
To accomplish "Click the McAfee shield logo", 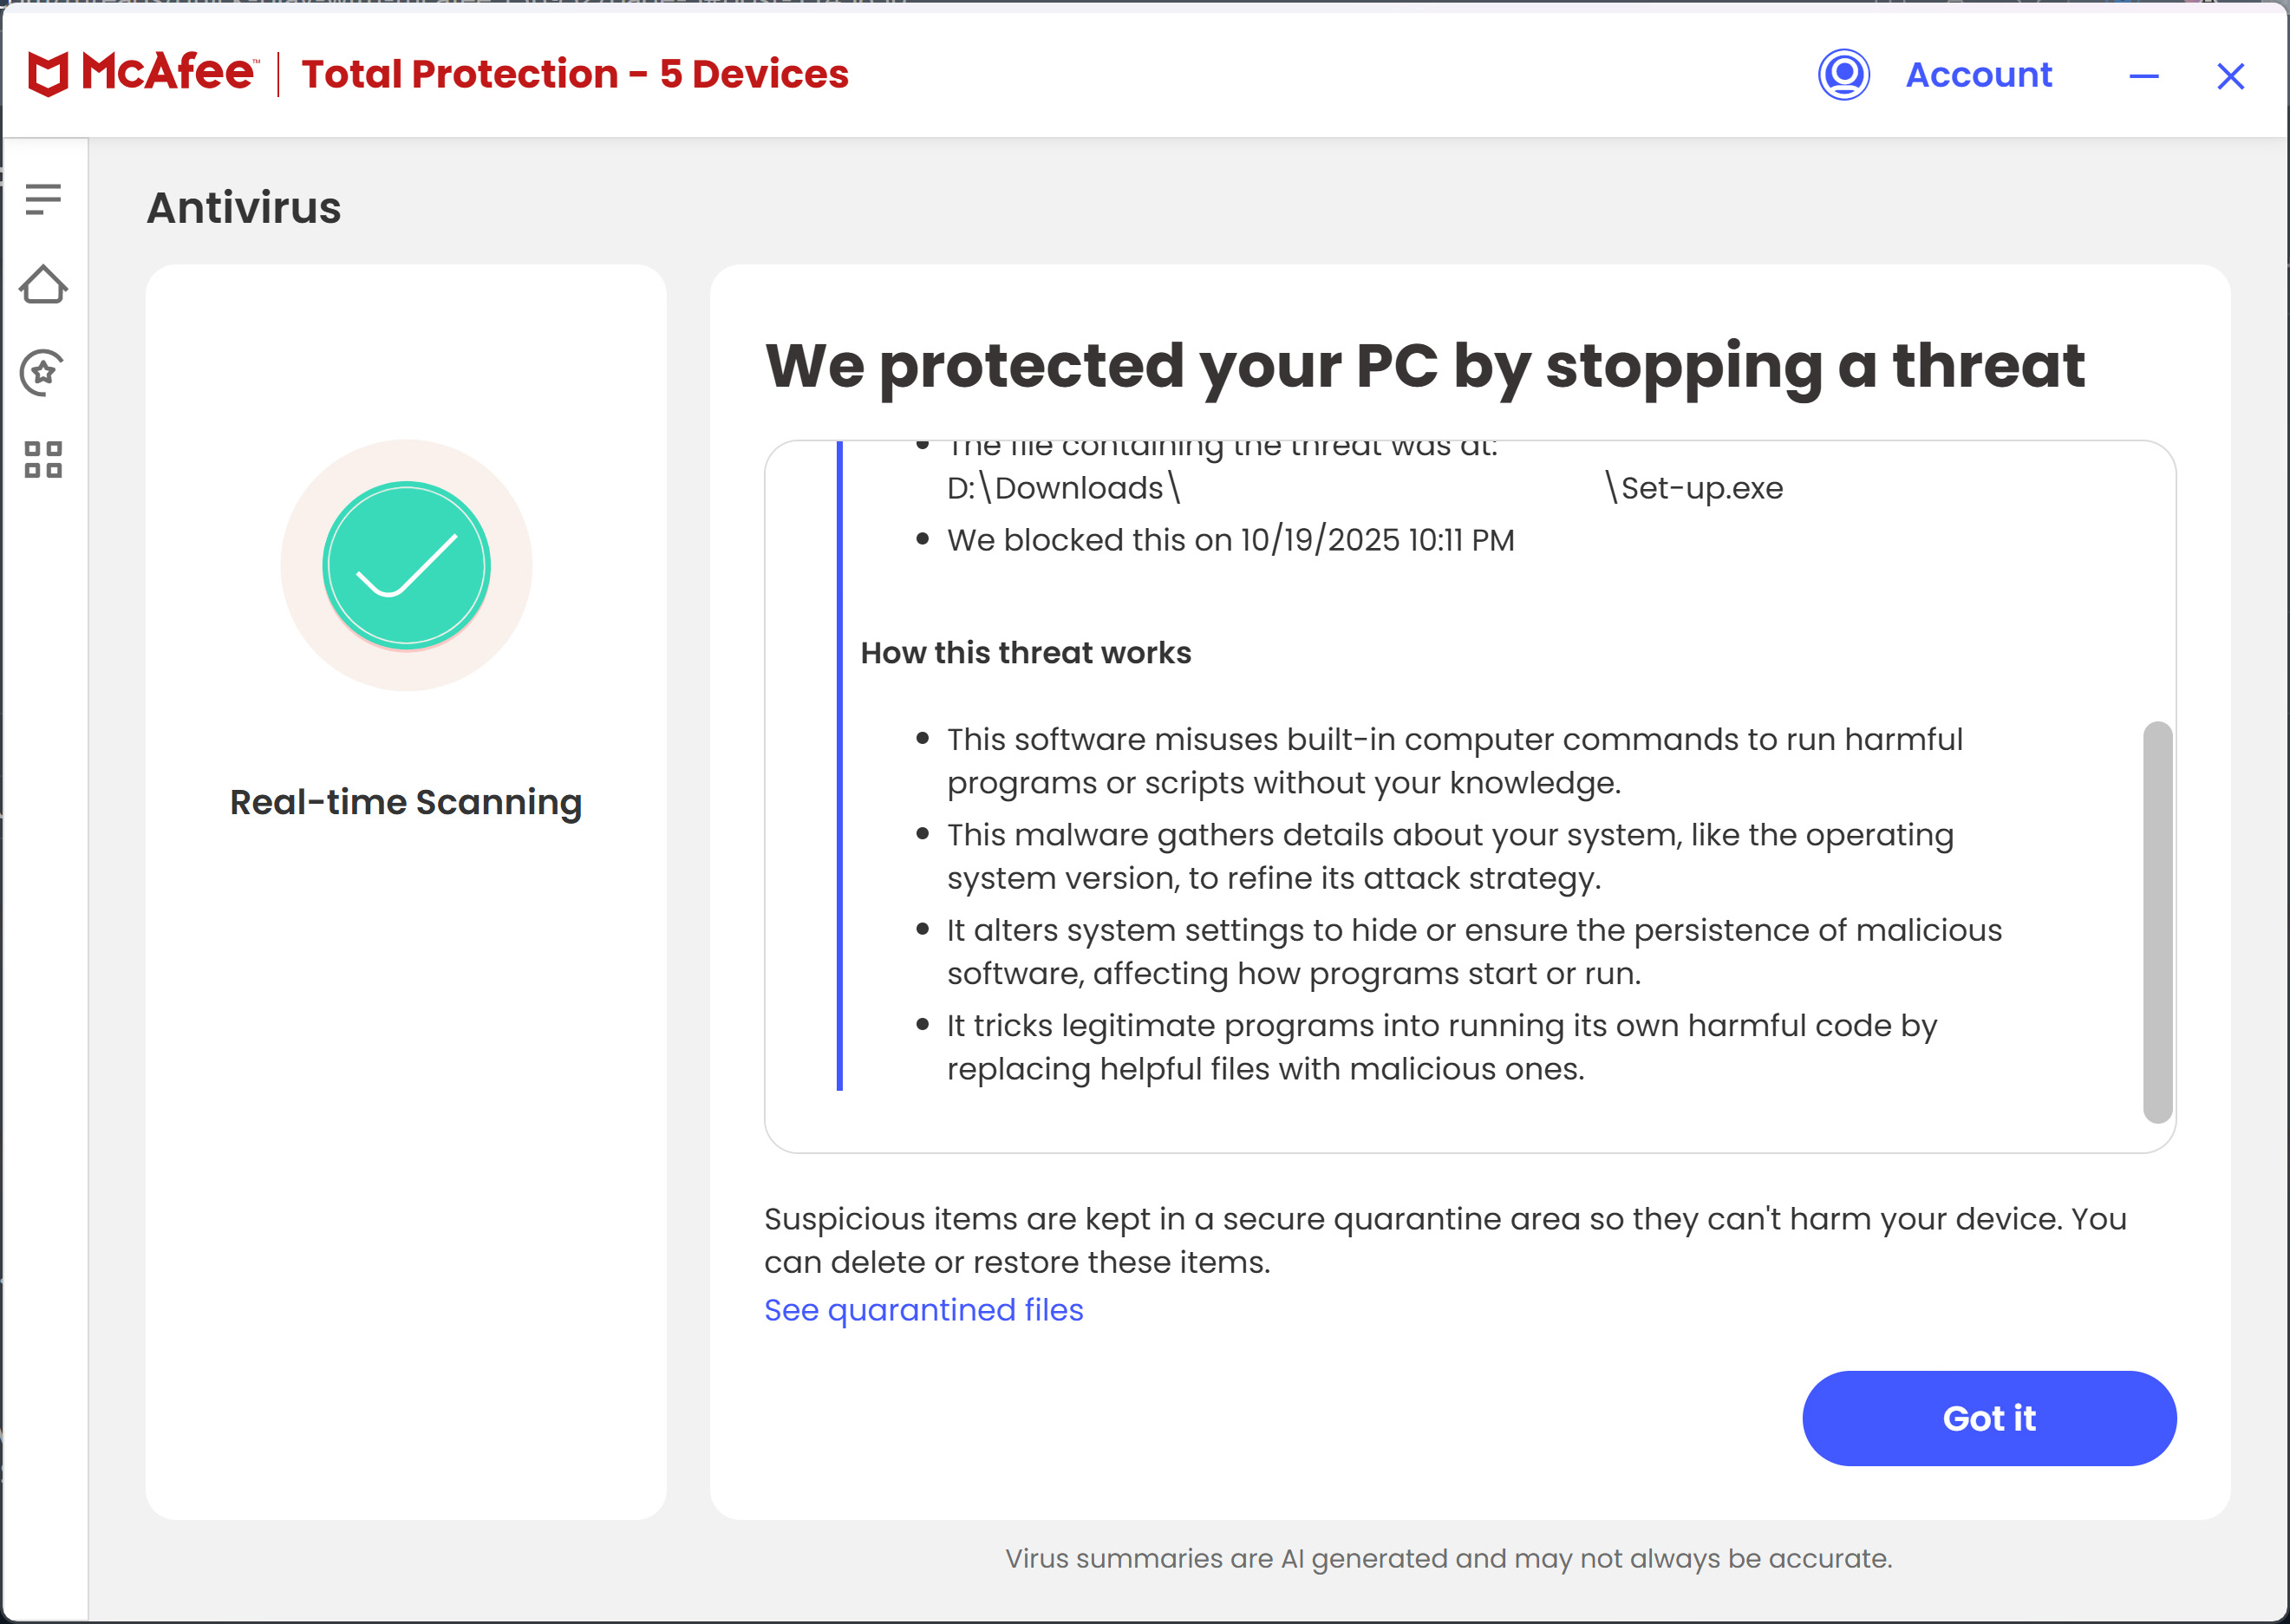I will tap(48, 74).
